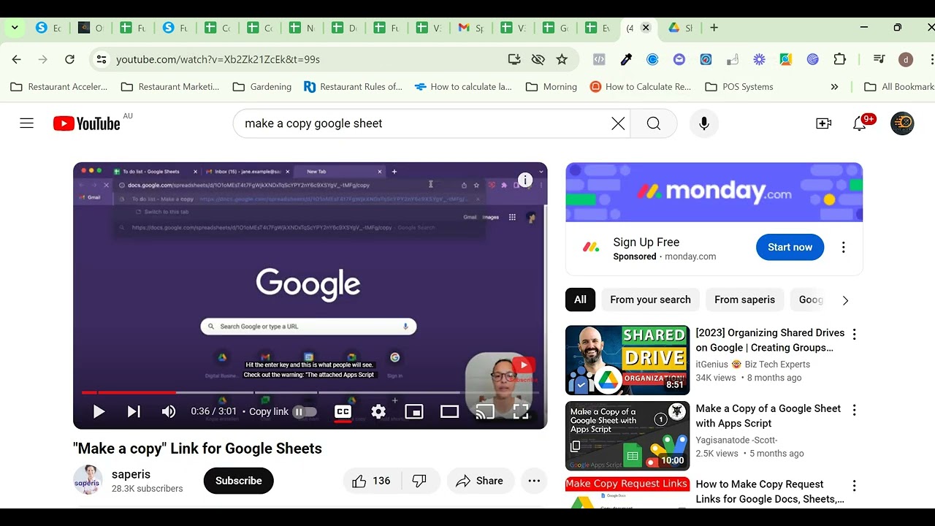Open the Extensions puzzle menu

(x=840, y=59)
